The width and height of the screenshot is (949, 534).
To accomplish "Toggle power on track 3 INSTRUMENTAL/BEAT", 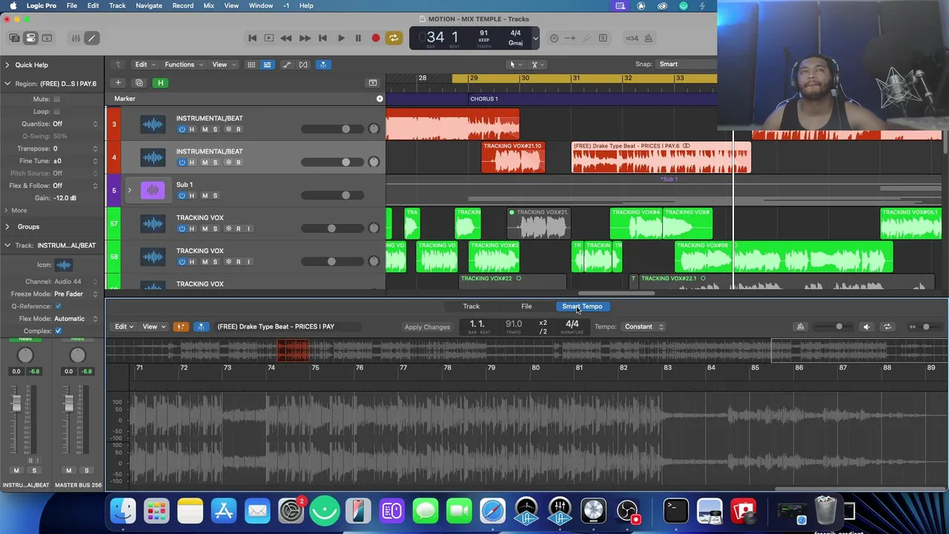I will tap(182, 129).
